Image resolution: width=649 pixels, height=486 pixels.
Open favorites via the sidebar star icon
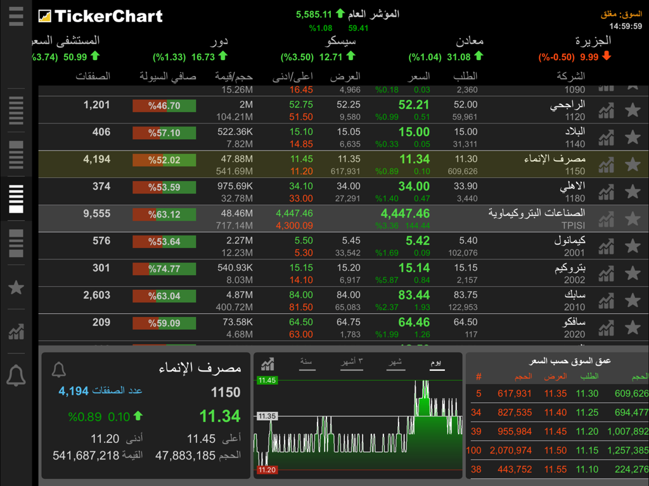pyautogui.click(x=16, y=287)
